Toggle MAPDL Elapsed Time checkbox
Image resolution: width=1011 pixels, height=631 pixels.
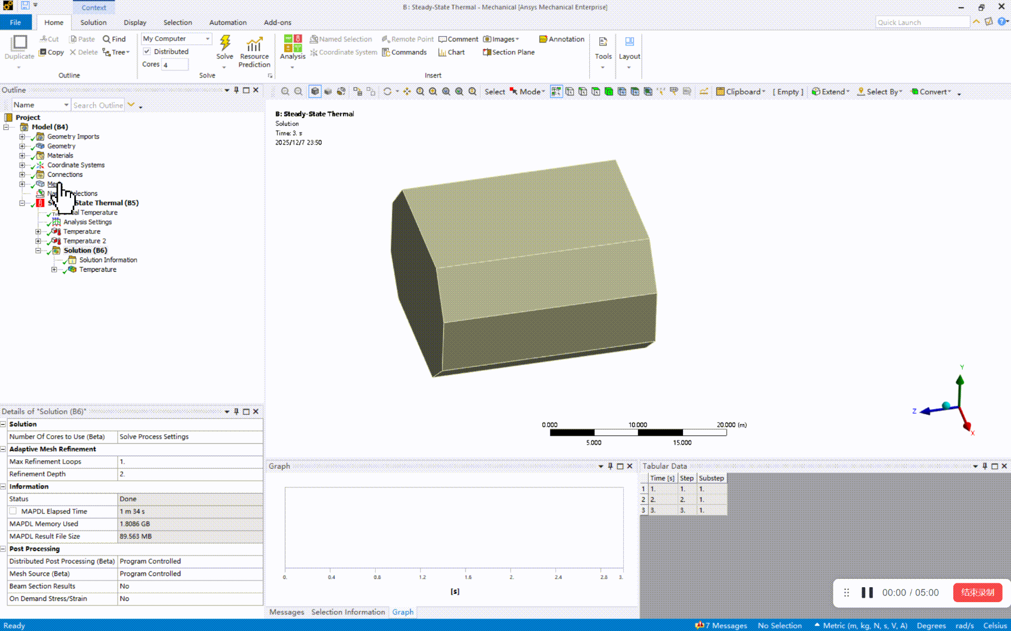click(13, 511)
